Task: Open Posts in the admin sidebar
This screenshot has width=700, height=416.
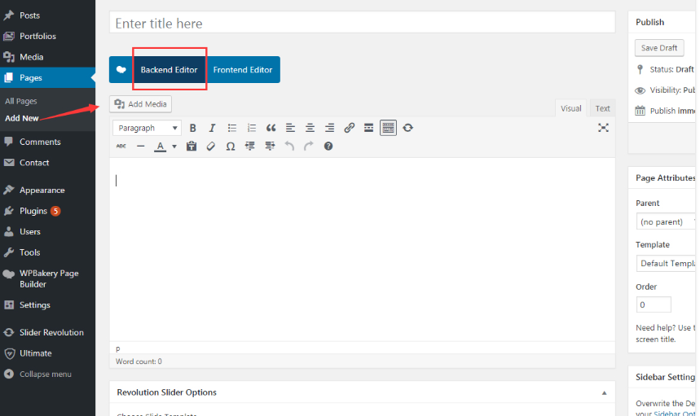Action: pos(29,15)
